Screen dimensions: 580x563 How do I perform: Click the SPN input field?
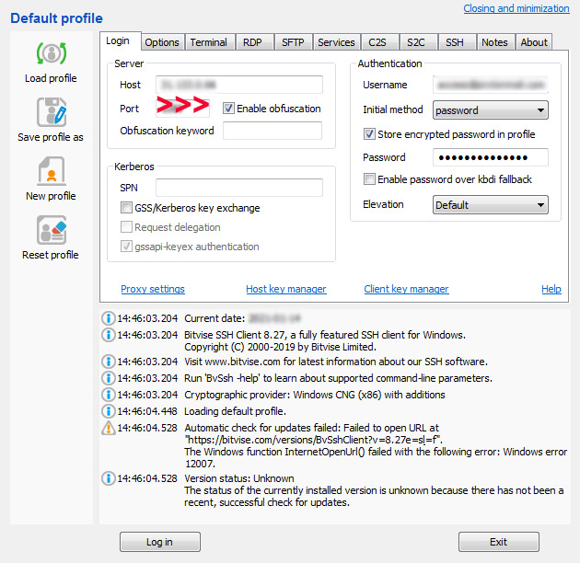(239, 188)
